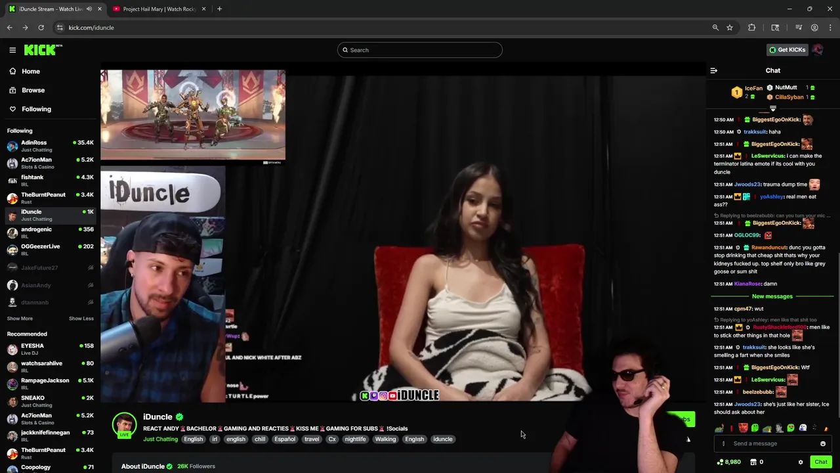Open RampageJackson recommended channel
The image size is (840, 473).
click(x=50, y=384)
